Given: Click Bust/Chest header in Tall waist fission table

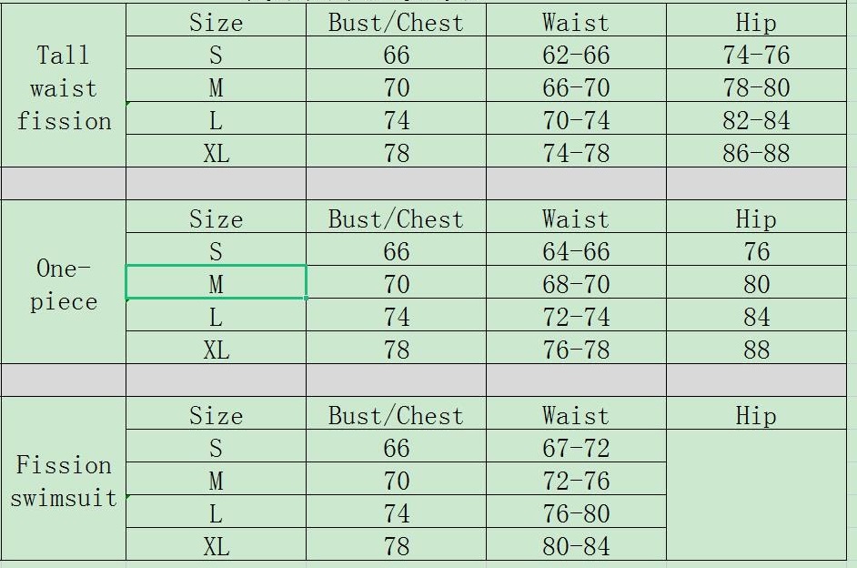Looking at the screenshot, I should pos(396,22).
